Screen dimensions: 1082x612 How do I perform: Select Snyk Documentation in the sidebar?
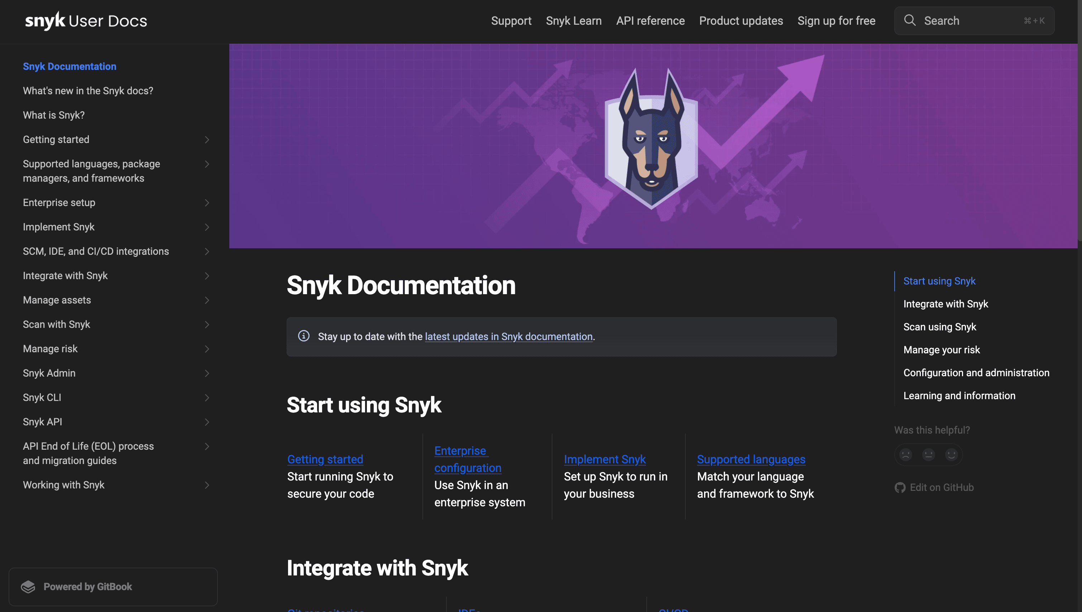point(70,66)
